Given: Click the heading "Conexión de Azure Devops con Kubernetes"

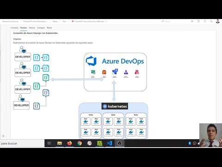Looking at the screenshot, I should (36, 33).
